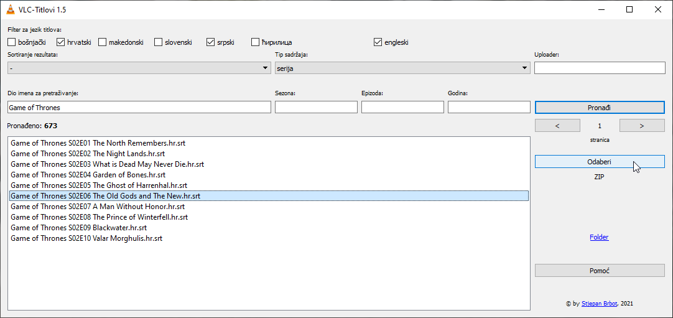
Task: Maximize the VLC-Titlovi window
Action: [629, 9]
